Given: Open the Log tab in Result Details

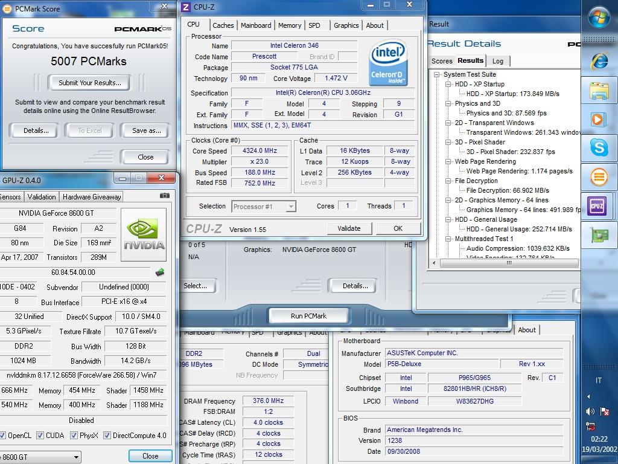Looking at the screenshot, I should 498,61.
